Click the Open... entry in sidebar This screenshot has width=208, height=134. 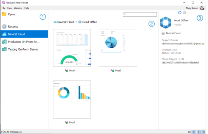[x=24, y=14]
